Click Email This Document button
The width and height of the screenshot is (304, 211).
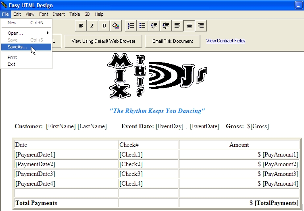tap(173, 41)
